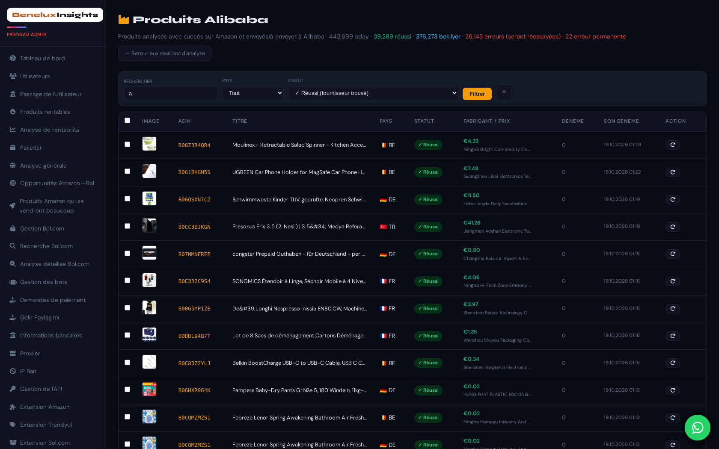Click the Analyse de rentabilité chart icon

click(13, 130)
